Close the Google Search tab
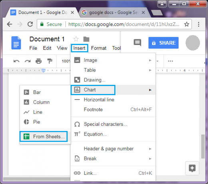This screenshot has height=184, width=208. click(x=143, y=12)
